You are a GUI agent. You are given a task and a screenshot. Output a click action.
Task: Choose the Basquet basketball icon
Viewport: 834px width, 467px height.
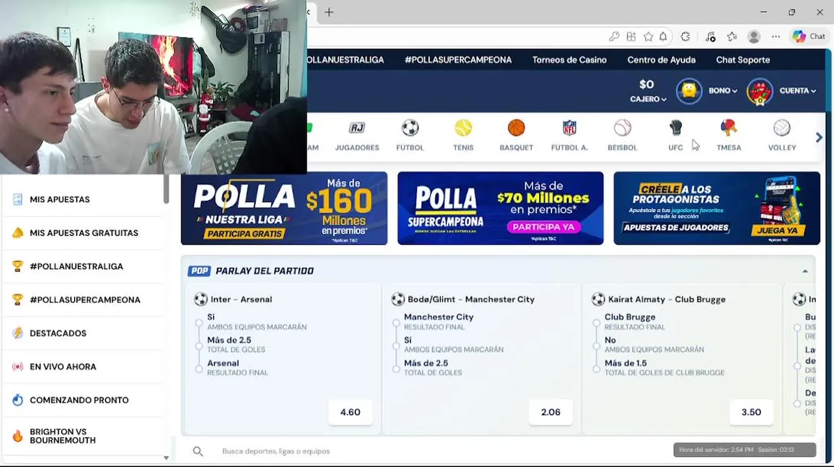[516, 128]
